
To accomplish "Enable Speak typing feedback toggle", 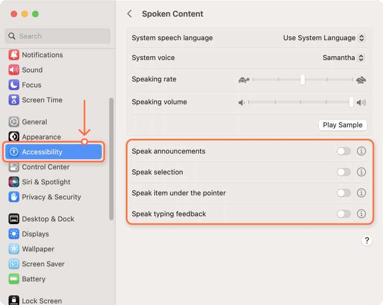I will click(x=344, y=214).
